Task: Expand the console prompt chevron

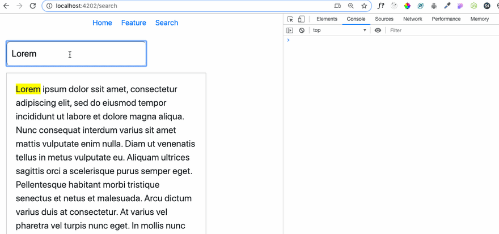Action: click(x=288, y=40)
